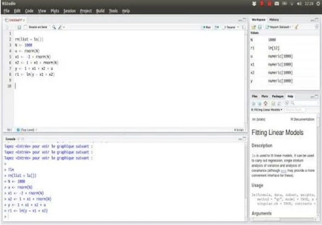Switch to the Packages tab
Image resolution: width=322 pixels, height=225 pixels.
(278, 96)
